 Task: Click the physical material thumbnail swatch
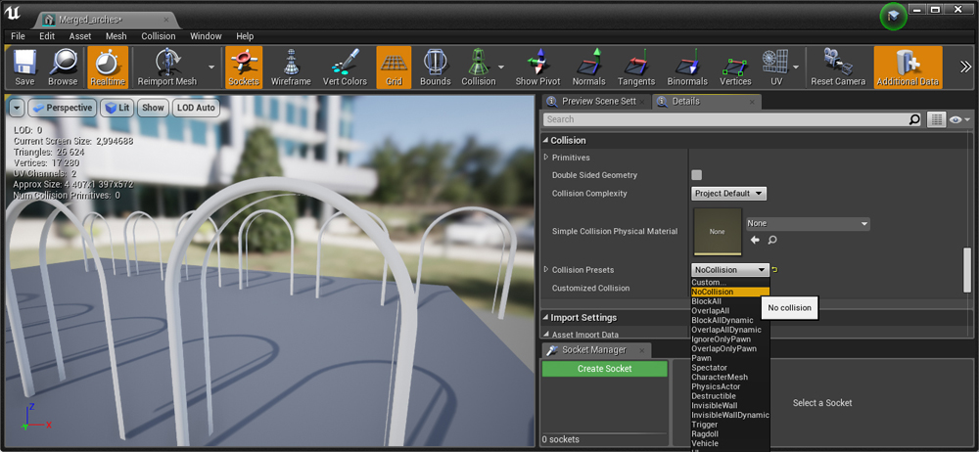(x=718, y=231)
